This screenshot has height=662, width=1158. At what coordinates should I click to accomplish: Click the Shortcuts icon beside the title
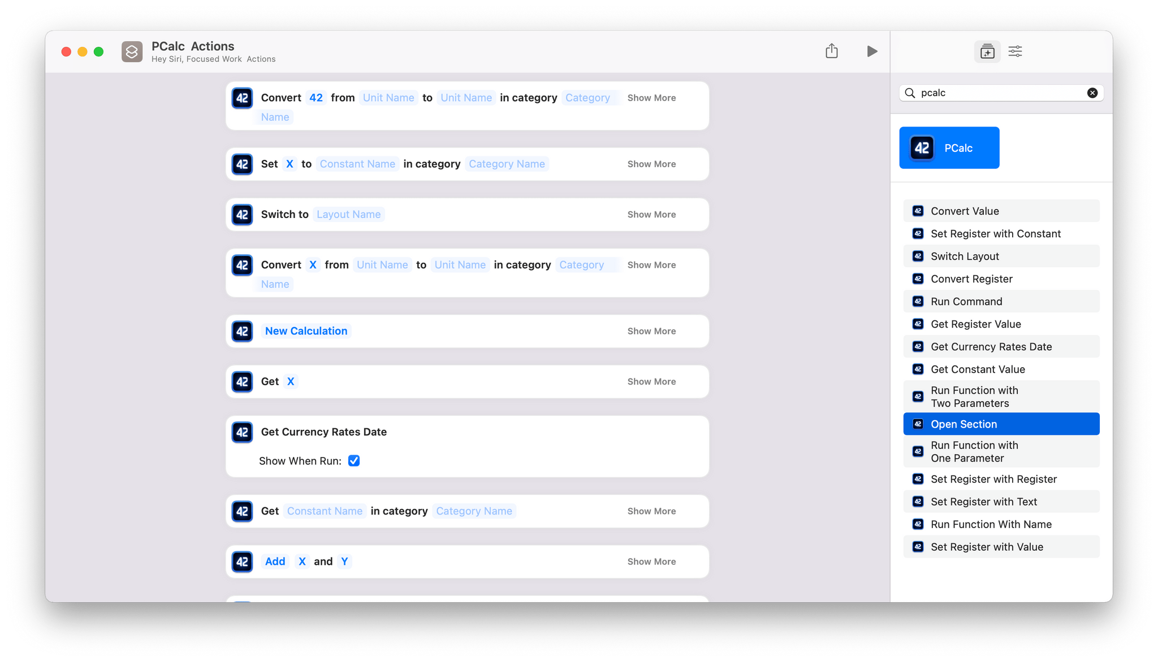pyautogui.click(x=132, y=51)
